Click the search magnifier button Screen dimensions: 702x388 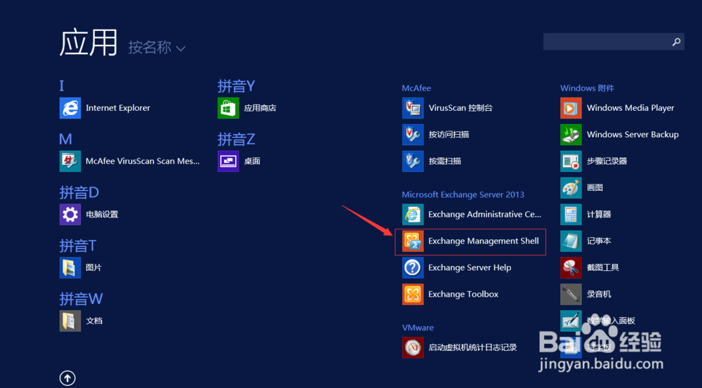(x=676, y=41)
